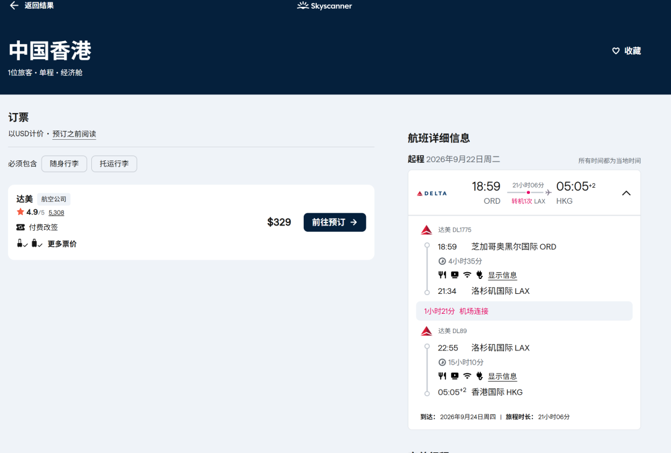Click the back arrow icon
This screenshot has width=671, height=453.
(x=14, y=6)
